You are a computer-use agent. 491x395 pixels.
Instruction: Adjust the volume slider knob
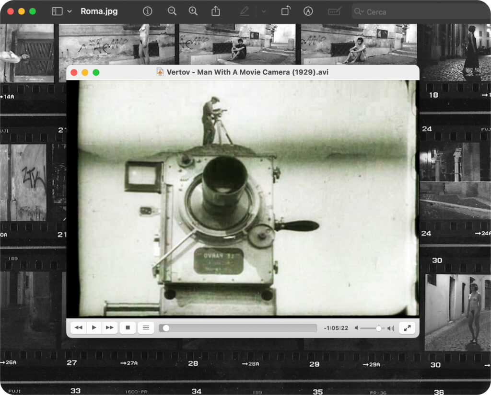tap(379, 328)
